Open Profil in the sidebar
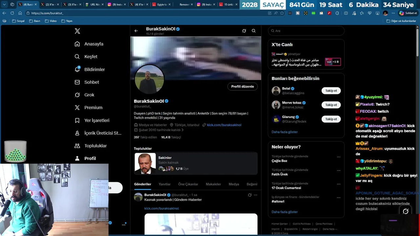The width and height of the screenshot is (420, 236). point(85,158)
